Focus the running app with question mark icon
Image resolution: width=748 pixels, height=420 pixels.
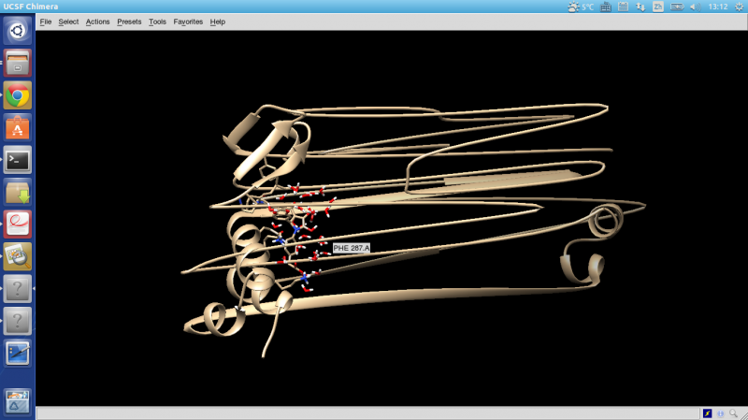tap(18, 289)
